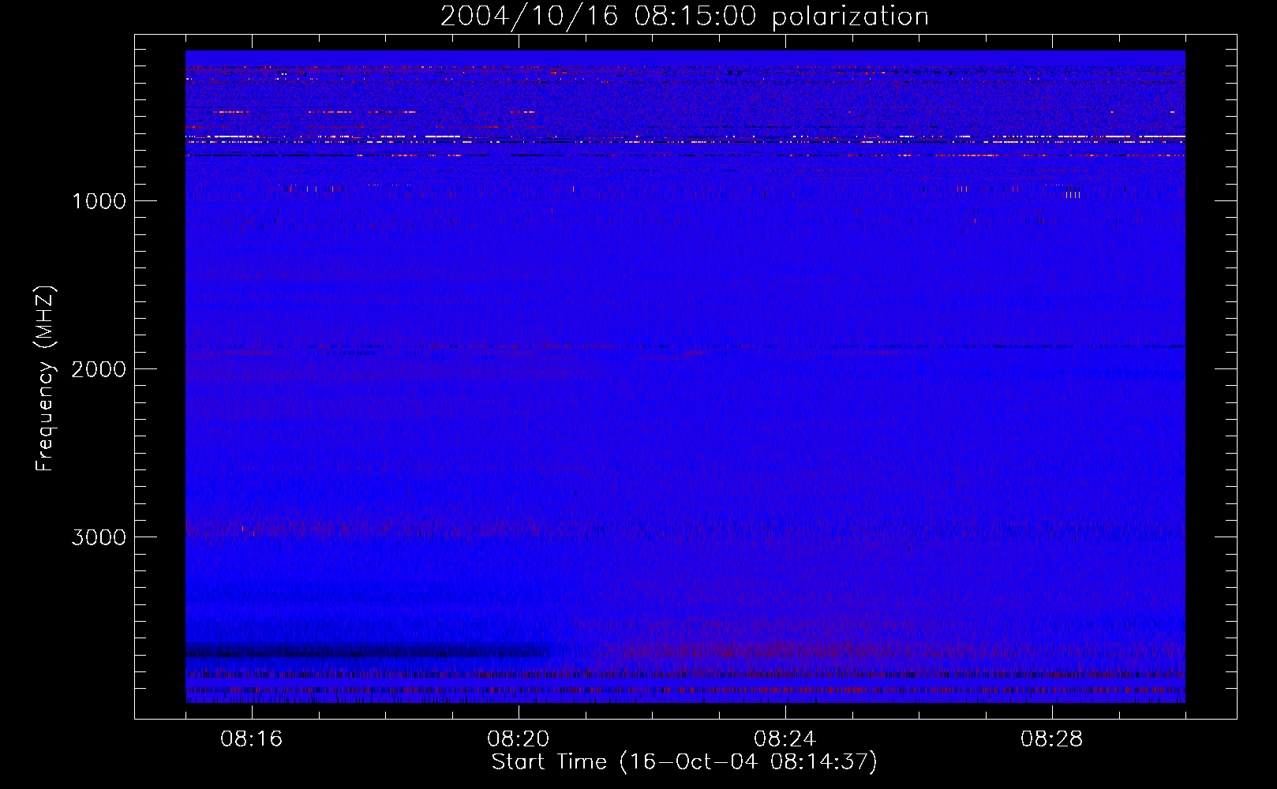1277x789 pixels.
Task: Click the 'Frequency (MHZ)' axis title
Action: pos(46,379)
